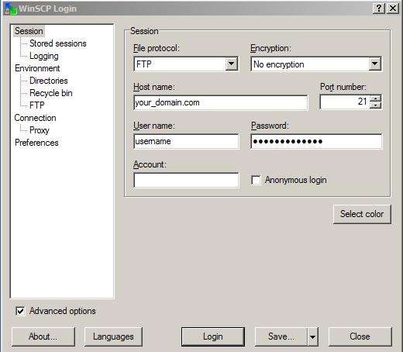This screenshot has width=403, height=352.
Task: Open the About... dialog
Action: tap(43, 336)
